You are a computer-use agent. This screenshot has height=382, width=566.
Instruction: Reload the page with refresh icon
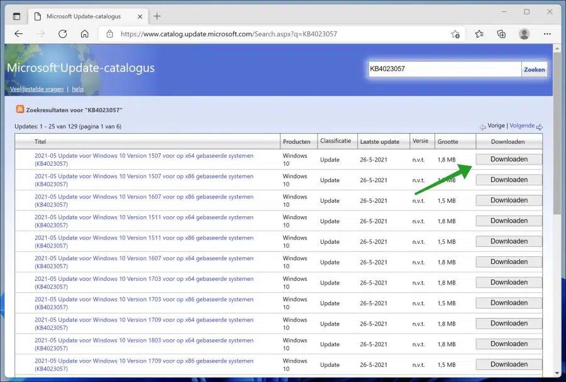[x=63, y=34]
